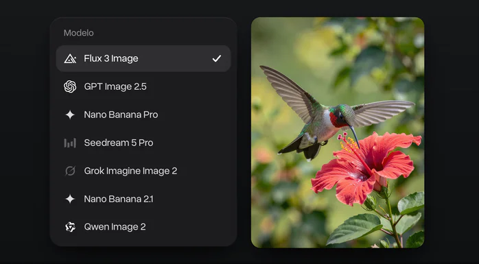
Task: Select Grok Imagine Image 2 option
Action: click(x=143, y=171)
